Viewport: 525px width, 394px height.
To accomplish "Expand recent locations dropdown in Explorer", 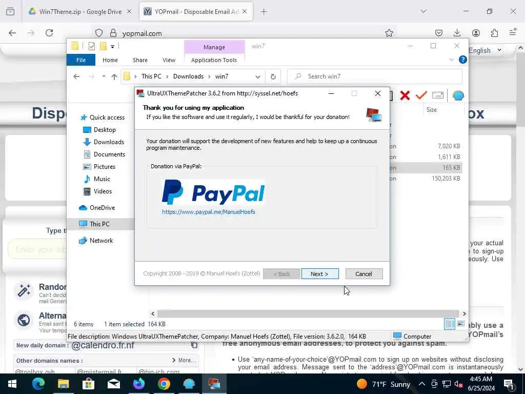I will pyautogui.click(x=104, y=76).
